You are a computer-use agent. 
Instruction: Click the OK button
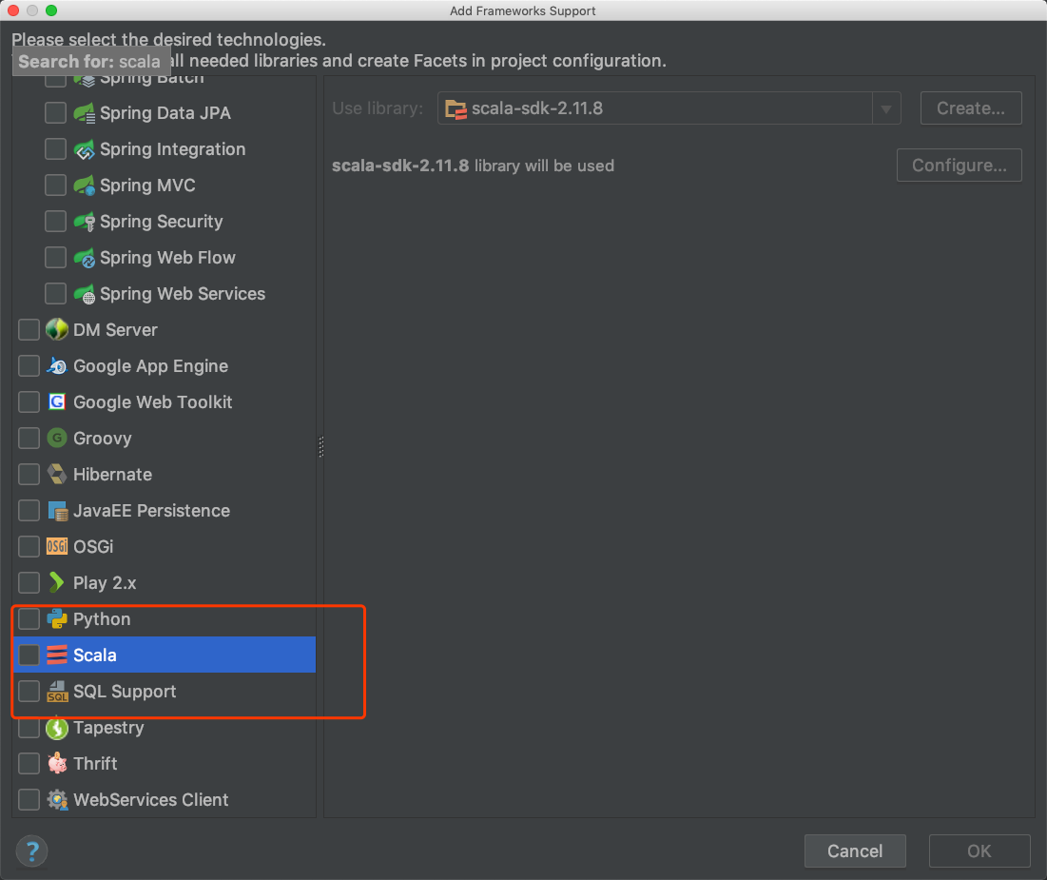click(x=979, y=851)
